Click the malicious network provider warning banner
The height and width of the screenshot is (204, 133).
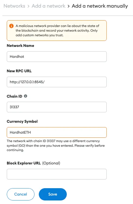57,31
